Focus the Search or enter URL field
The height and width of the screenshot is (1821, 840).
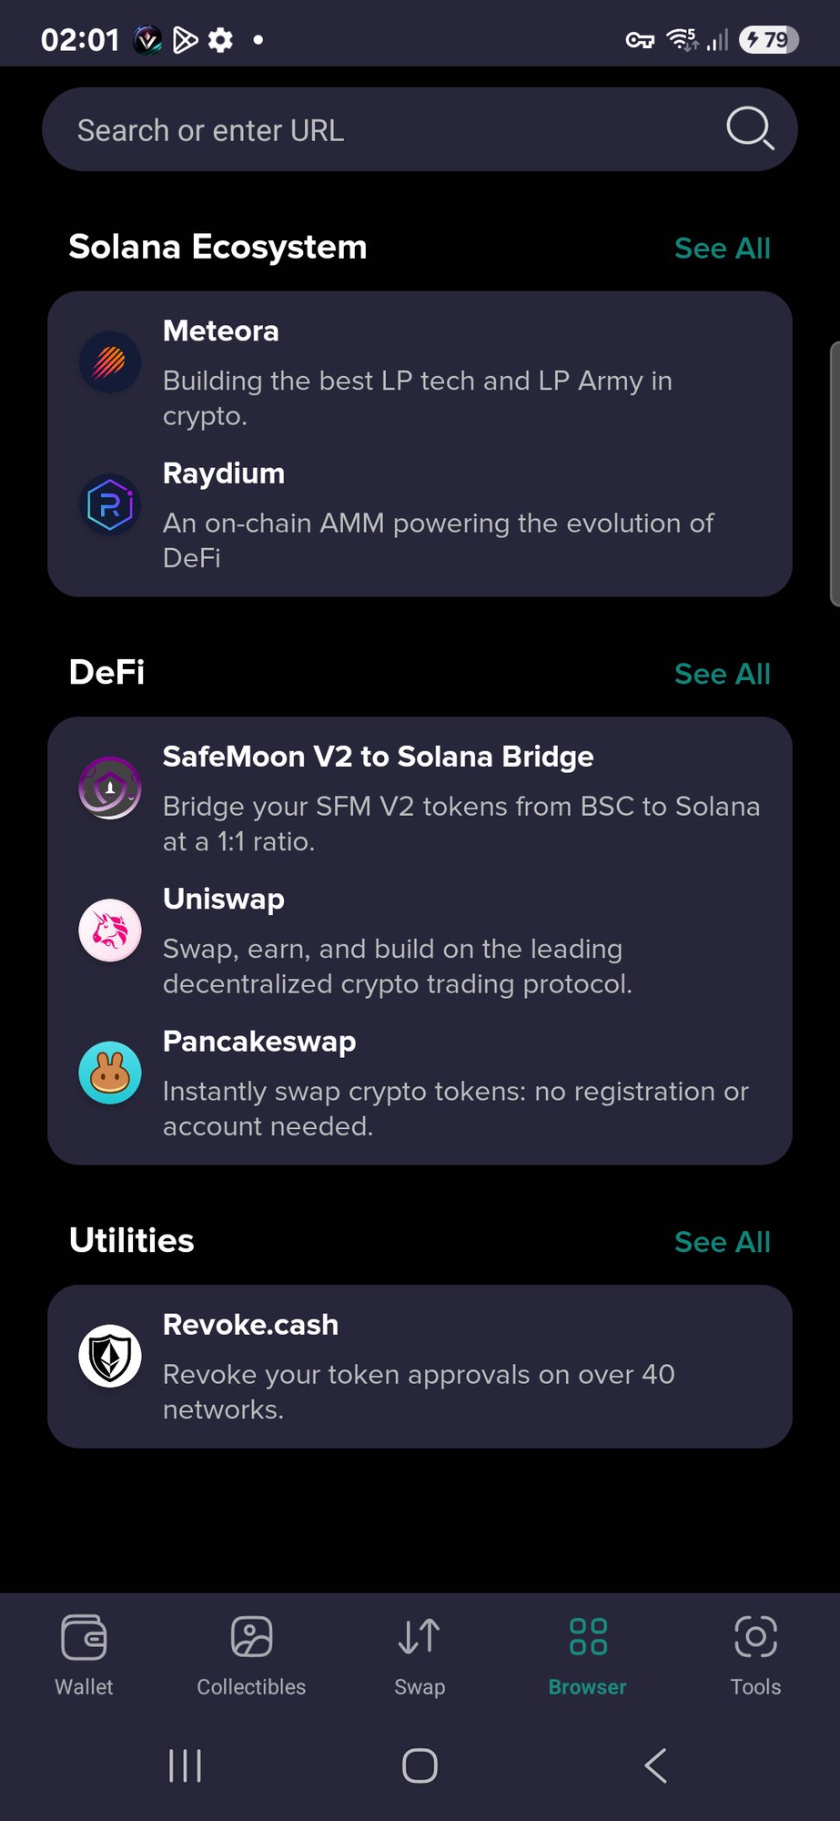(x=420, y=129)
